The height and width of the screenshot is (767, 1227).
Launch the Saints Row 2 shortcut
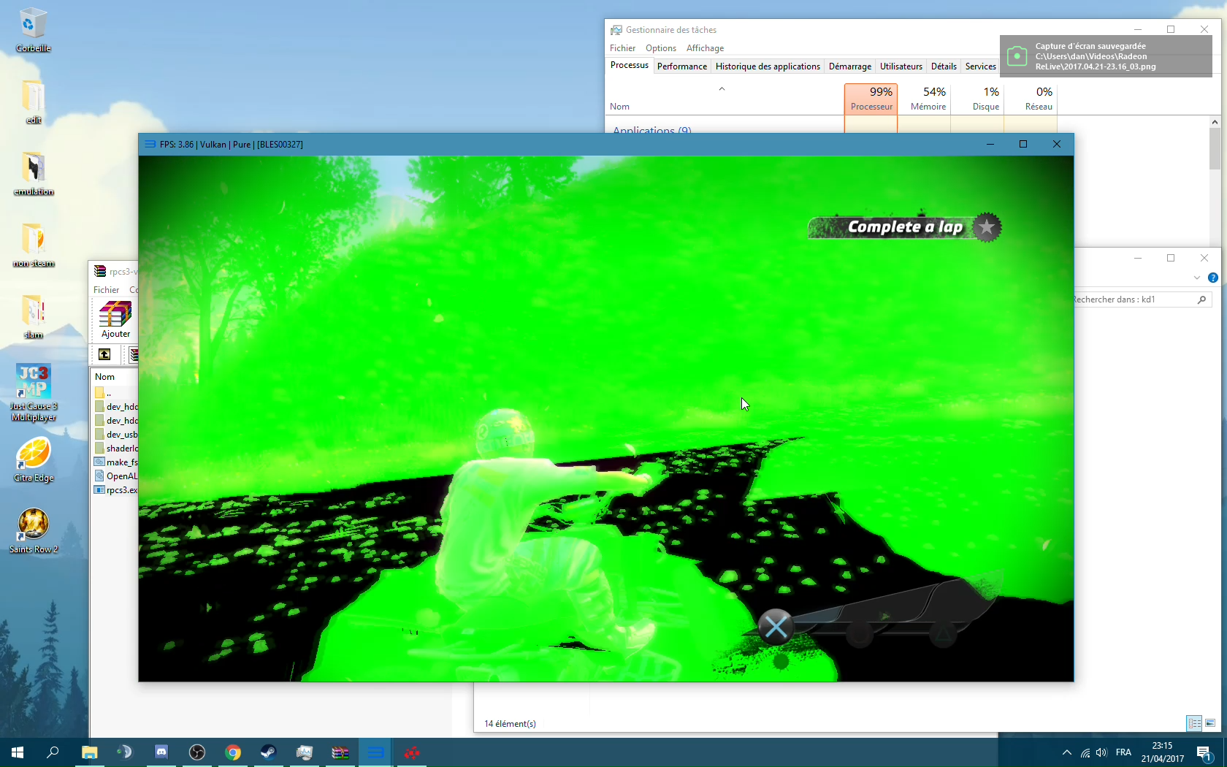[33, 531]
